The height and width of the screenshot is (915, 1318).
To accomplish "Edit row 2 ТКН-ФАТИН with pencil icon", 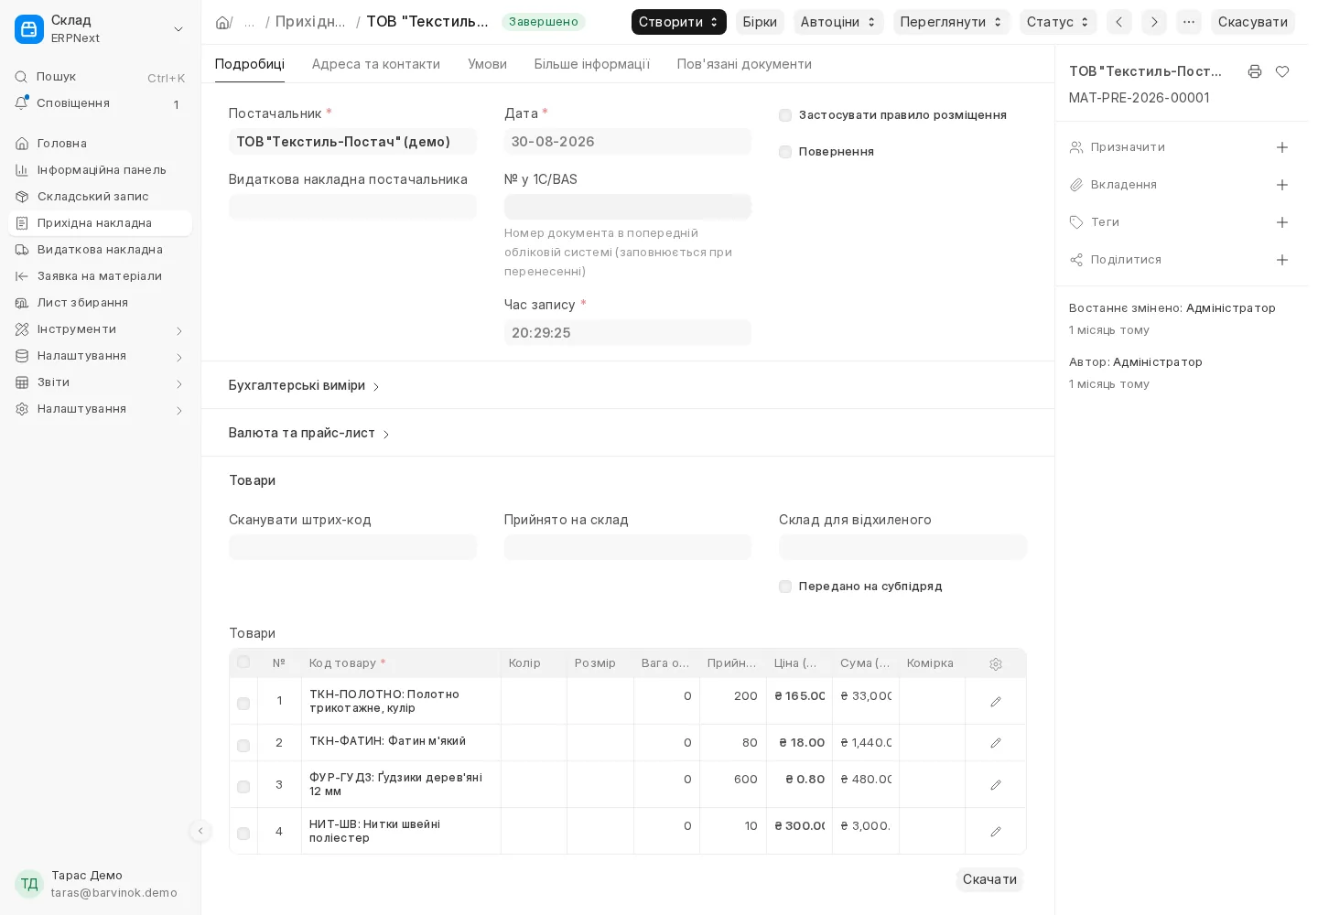I will click(996, 743).
